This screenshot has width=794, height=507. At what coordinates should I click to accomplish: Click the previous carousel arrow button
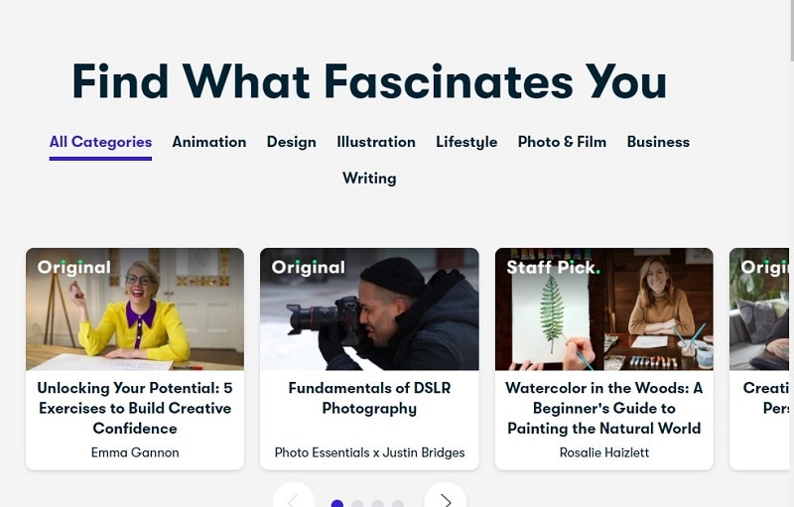point(294,498)
